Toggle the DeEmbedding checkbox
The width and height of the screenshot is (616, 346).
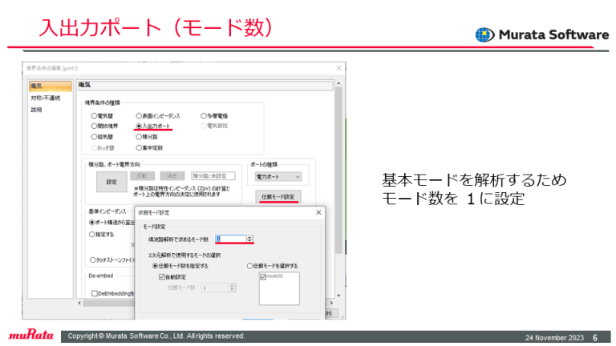[95, 294]
